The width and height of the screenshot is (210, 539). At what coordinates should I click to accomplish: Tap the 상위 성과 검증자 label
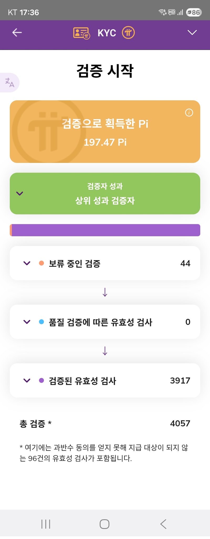pos(105,201)
